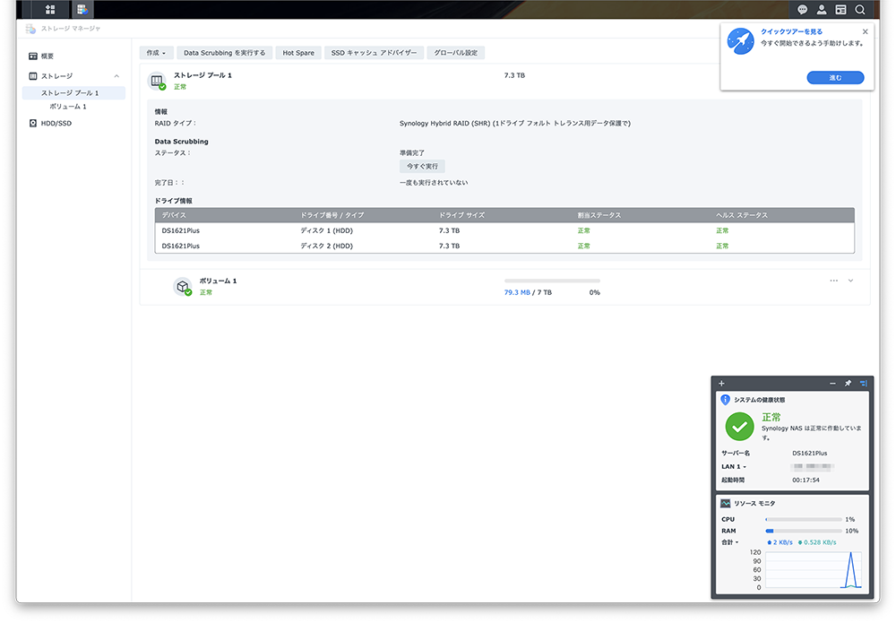Select HDD/SSD in the sidebar
896x623 pixels.
56,123
